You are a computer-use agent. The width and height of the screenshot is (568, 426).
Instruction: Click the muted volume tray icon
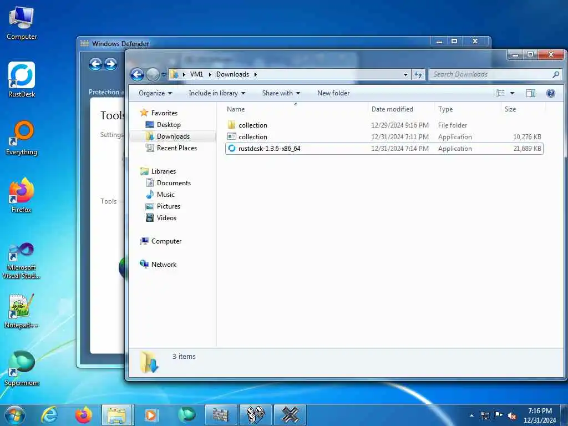(512, 416)
